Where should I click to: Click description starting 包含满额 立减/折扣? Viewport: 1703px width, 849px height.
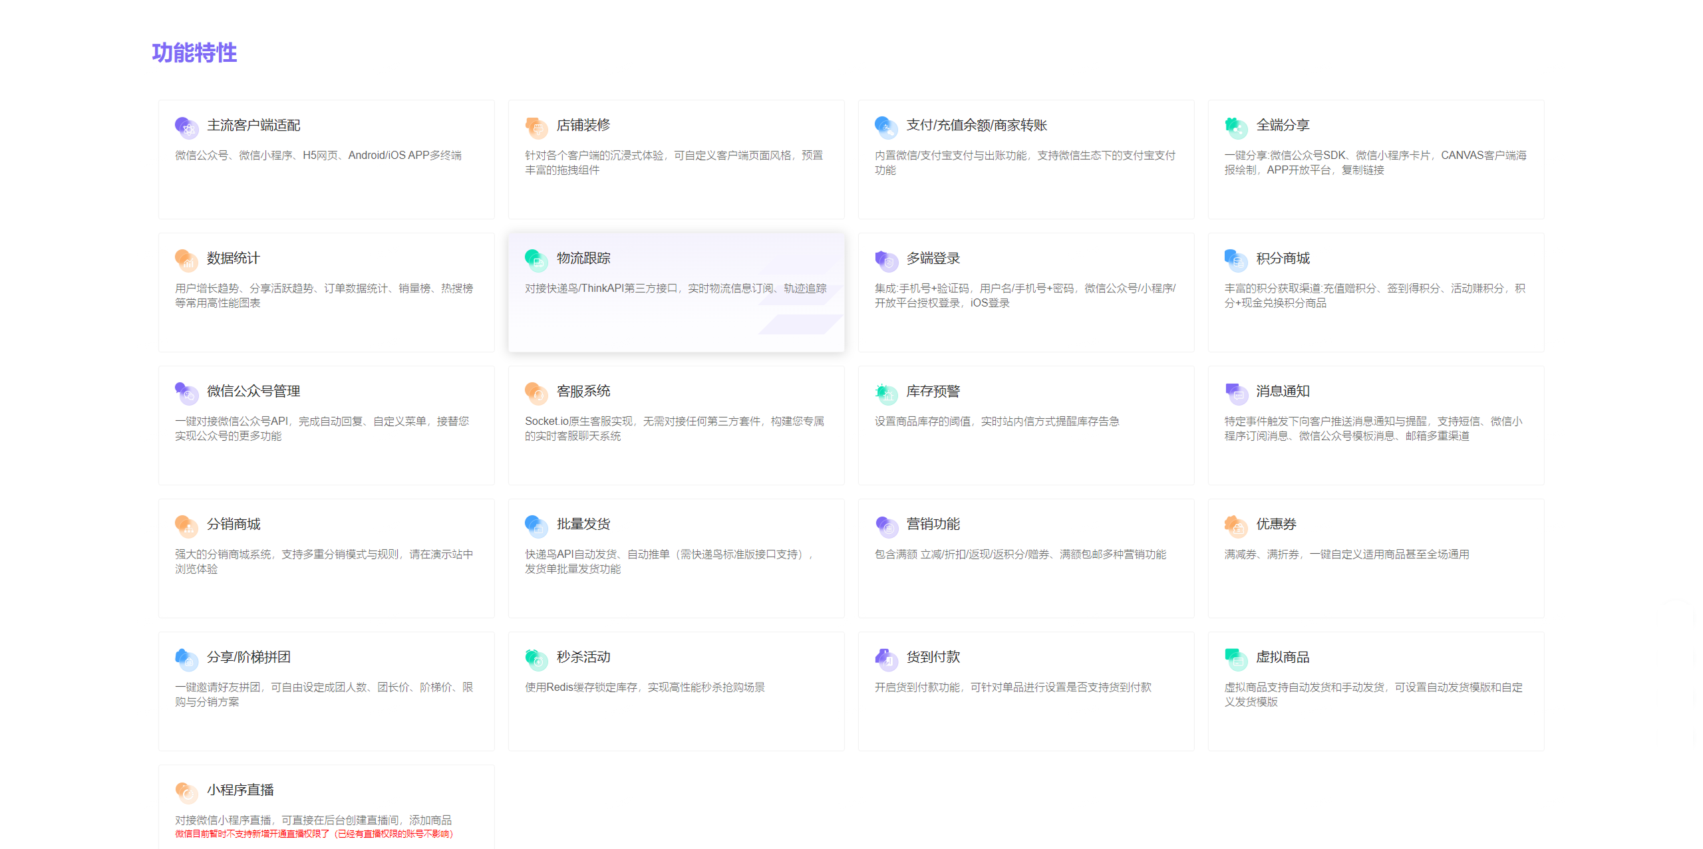1020,554
